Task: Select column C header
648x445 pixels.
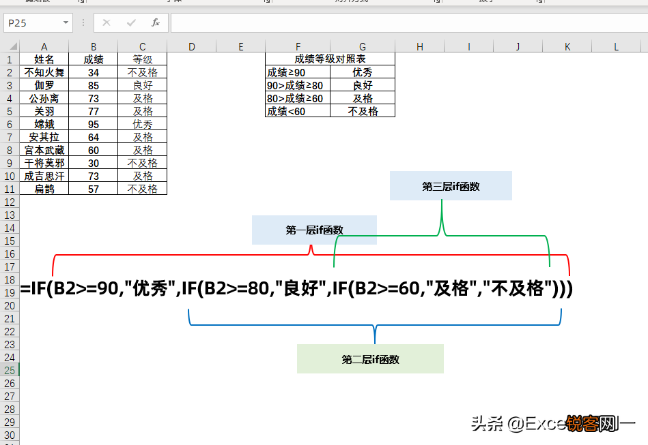Action: point(143,46)
